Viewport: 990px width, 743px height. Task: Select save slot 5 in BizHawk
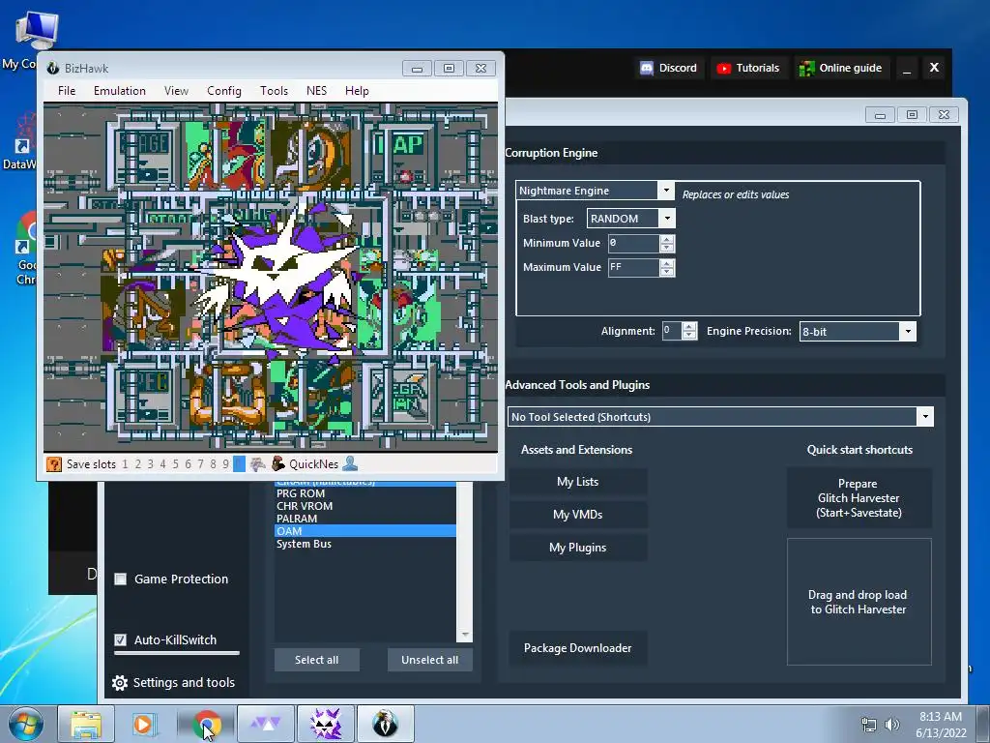pyautogui.click(x=176, y=464)
